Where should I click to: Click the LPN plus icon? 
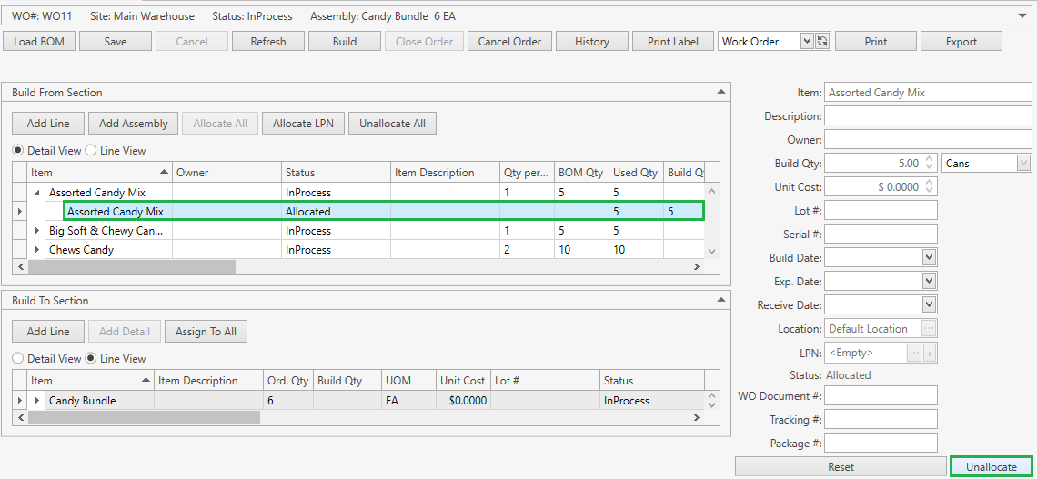[x=930, y=353]
